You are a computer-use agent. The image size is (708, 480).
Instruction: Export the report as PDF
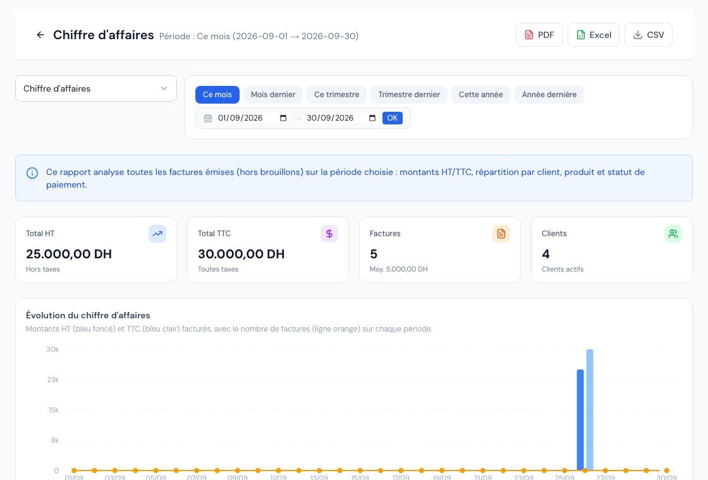539,35
